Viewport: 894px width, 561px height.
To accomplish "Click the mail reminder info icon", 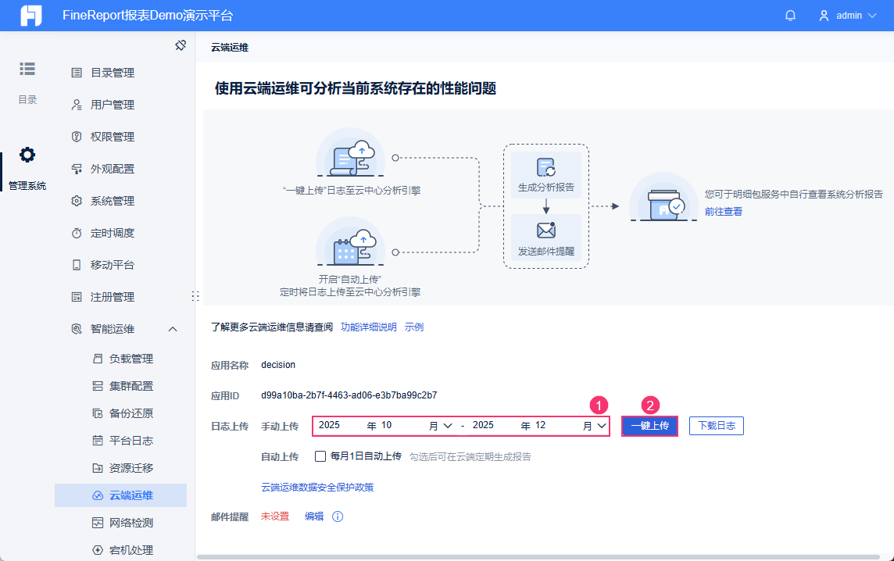I will pos(338,516).
